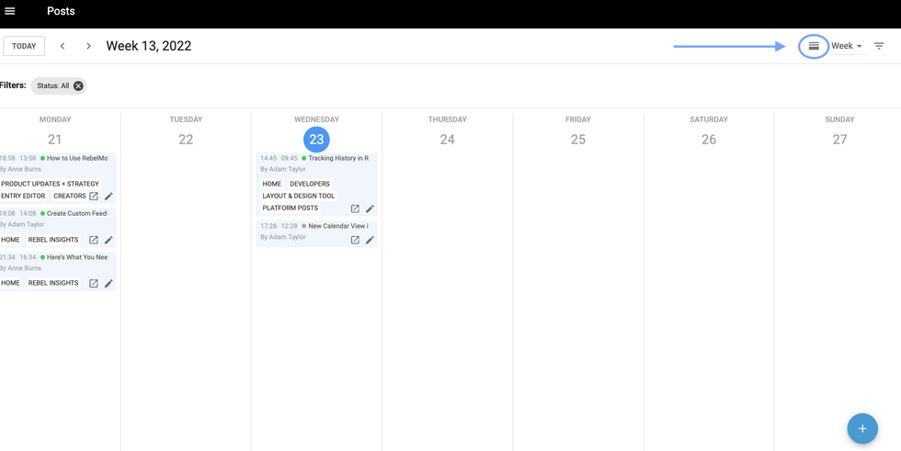This screenshot has width=901, height=451.
Task: Go to previous week arrow
Action: pos(63,46)
